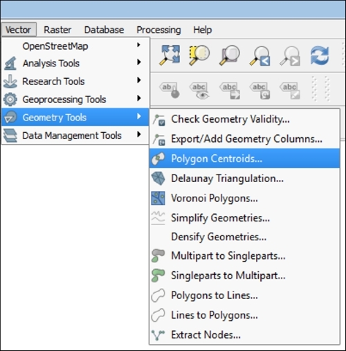Select Check Geometry Validity option
The height and width of the screenshot is (351, 346).
click(x=244, y=119)
